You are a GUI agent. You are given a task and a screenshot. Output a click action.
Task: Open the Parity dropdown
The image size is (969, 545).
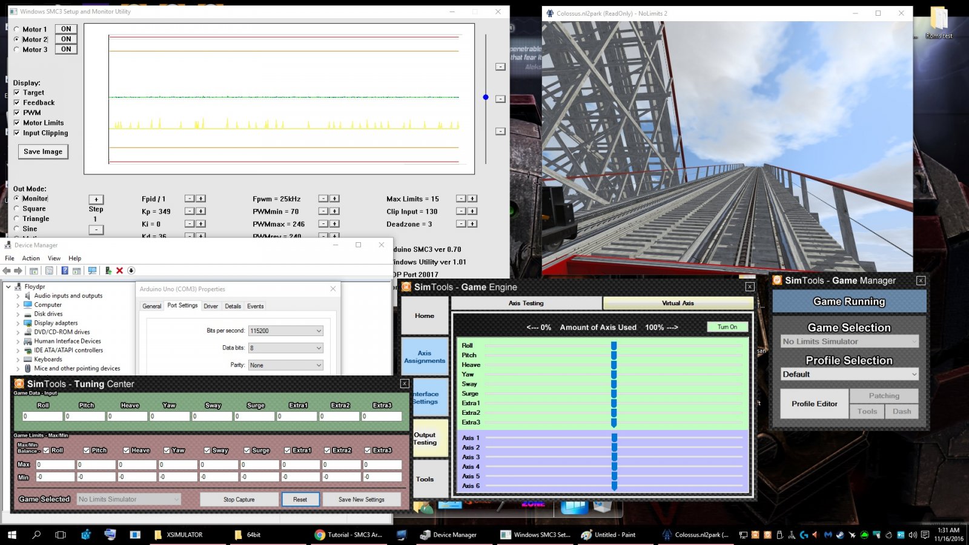tap(285, 365)
